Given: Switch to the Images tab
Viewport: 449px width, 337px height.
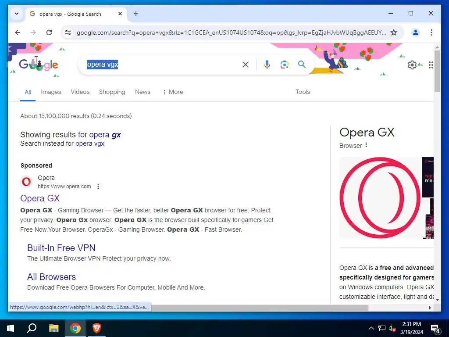Looking at the screenshot, I should point(51,92).
